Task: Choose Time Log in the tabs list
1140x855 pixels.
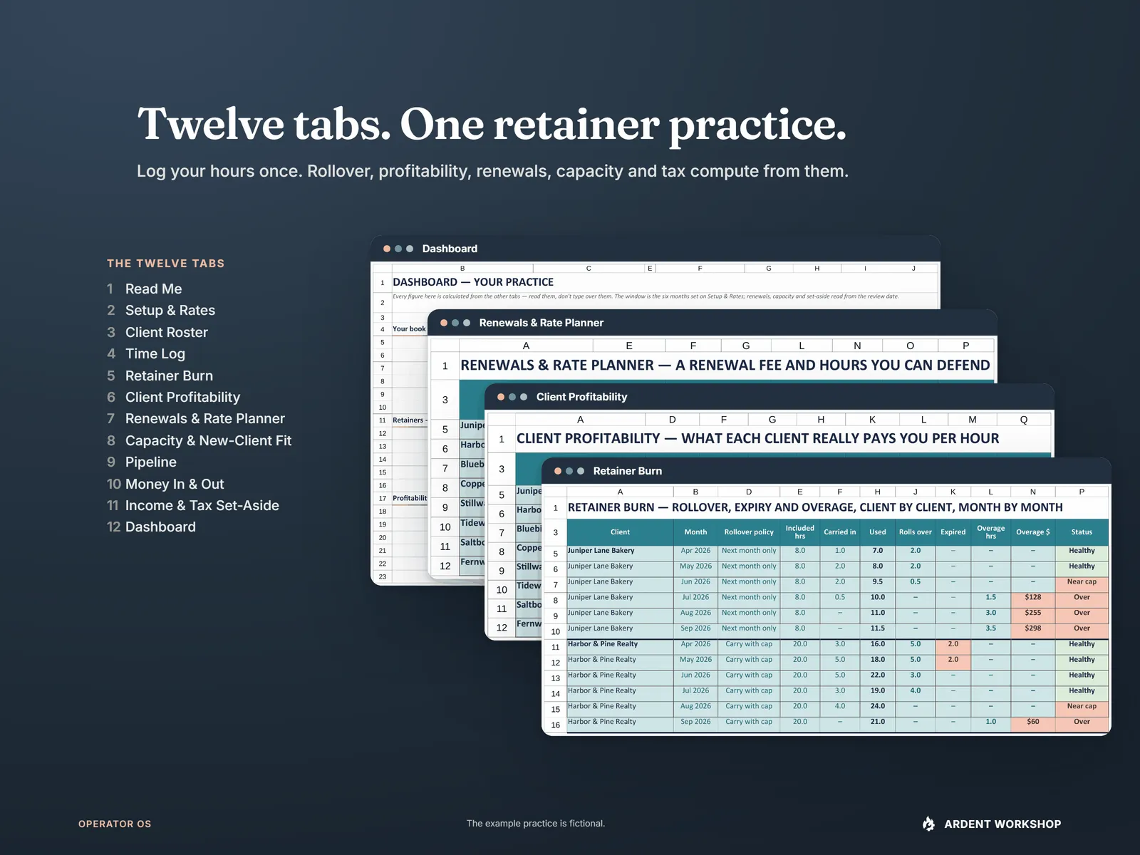Action: click(x=155, y=353)
